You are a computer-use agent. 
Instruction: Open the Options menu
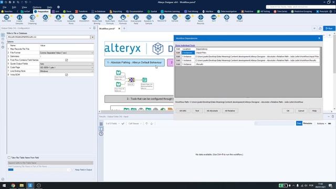pyautogui.click(x=37, y=7)
